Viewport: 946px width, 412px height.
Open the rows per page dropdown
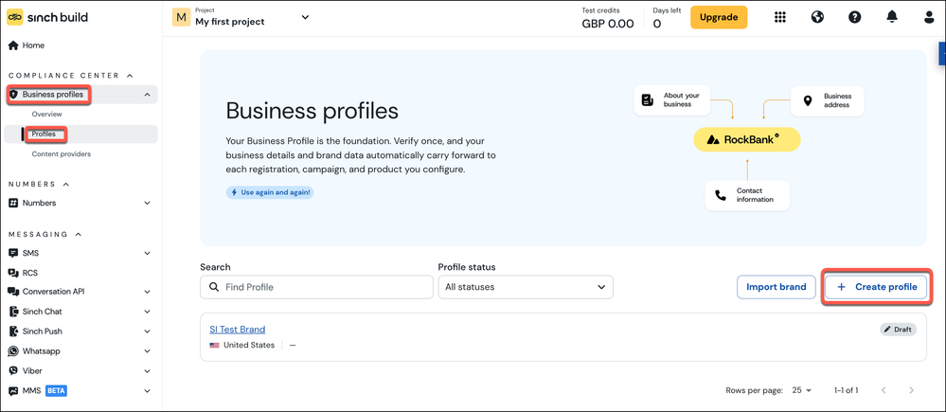coord(802,390)
